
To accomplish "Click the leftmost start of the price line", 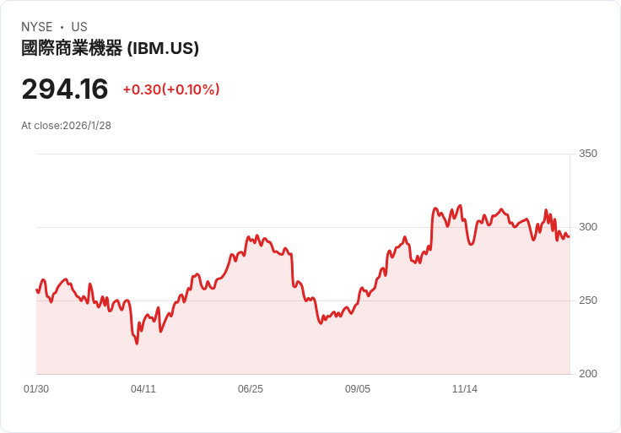I will [x=37, y=290].
